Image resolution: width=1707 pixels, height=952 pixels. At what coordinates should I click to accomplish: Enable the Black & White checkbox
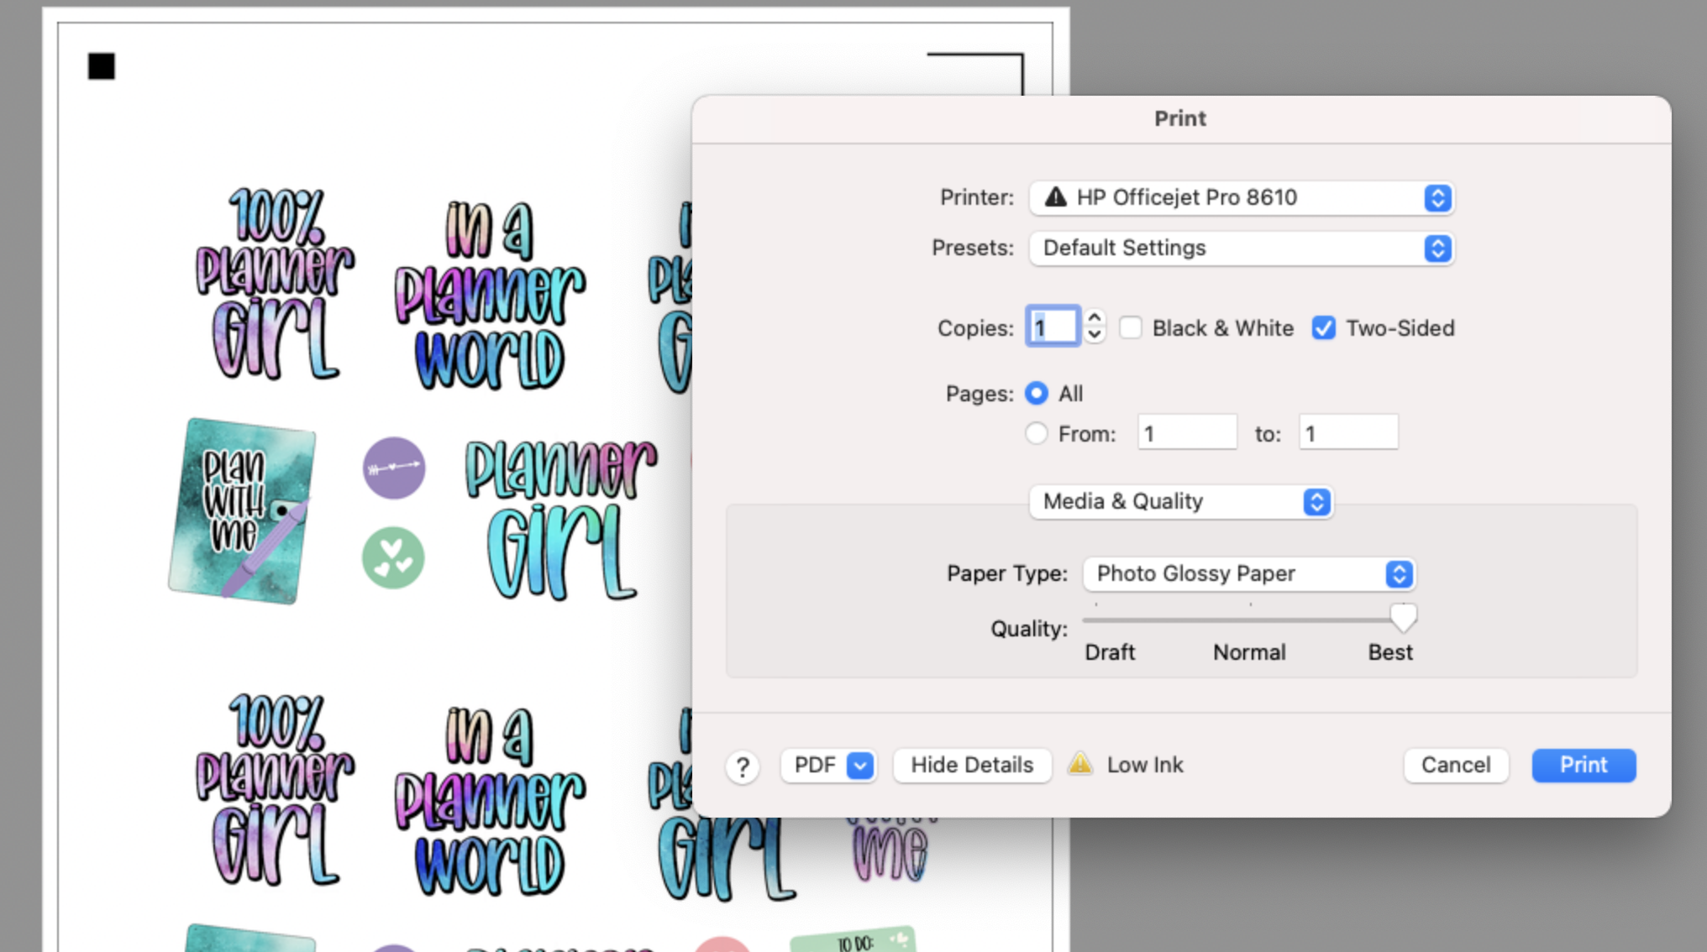pyautogui.click(x=1131, y=327)
